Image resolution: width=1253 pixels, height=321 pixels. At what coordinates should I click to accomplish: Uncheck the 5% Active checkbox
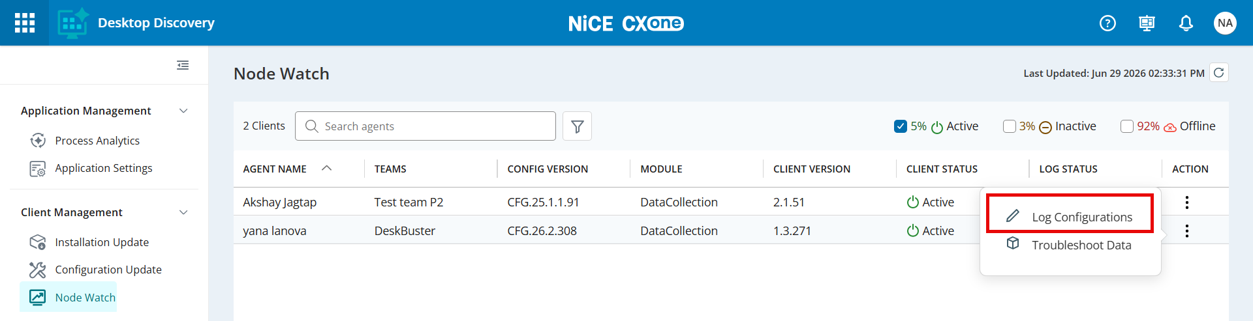(x=901, y=126)
